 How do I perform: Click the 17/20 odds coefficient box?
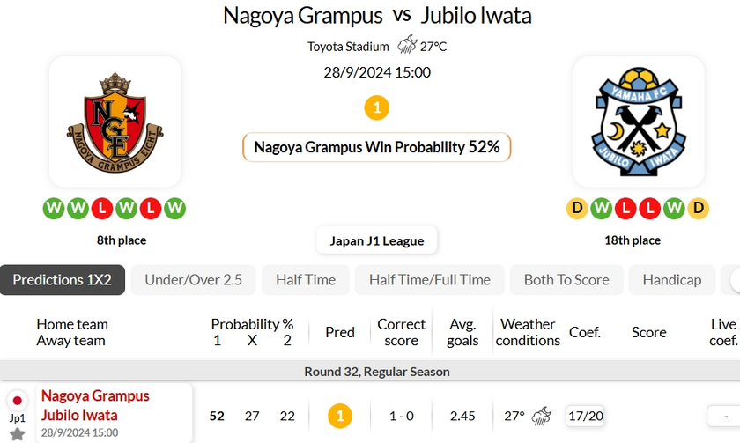coord(585,415)
